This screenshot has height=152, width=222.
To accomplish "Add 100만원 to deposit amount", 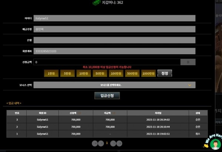I will coord(116,73).
